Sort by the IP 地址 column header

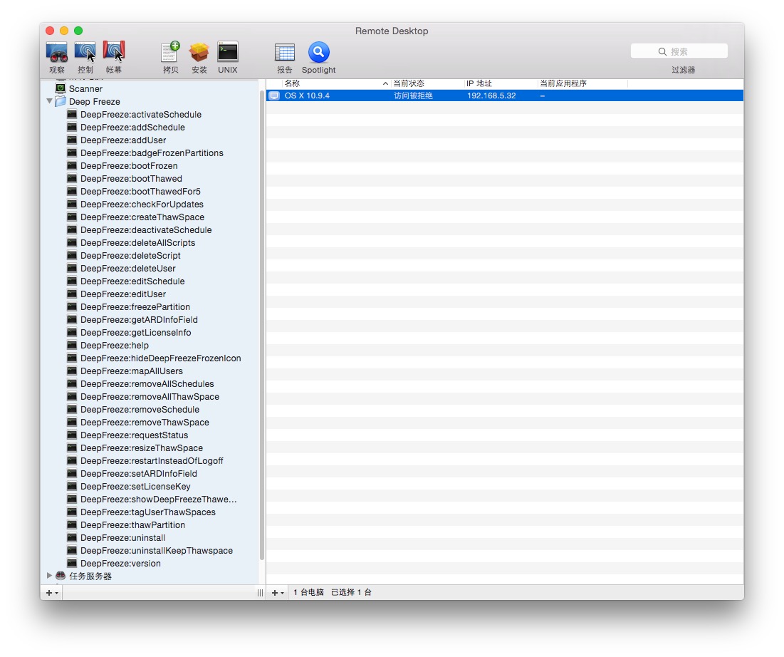(498, 84)
